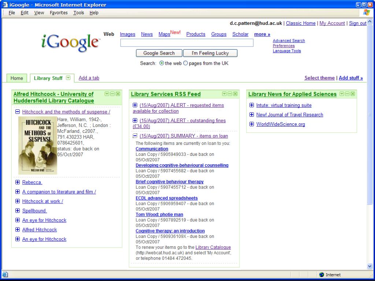Viewport: 375px width, 281px height.
Task: Open the Language Tools link
Action: coord(287,51)
